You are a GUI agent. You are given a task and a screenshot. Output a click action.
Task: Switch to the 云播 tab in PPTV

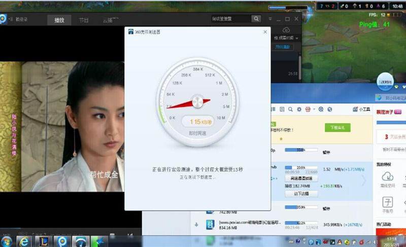(x=111, y=20)
